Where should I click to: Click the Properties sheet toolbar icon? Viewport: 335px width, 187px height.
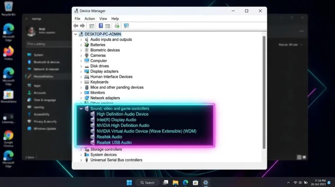(x=108, y=26)
